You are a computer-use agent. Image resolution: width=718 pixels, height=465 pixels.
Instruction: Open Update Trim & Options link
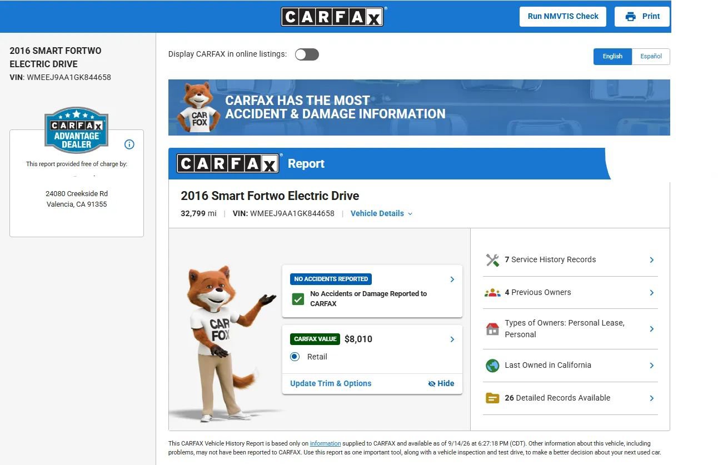(x=331, y=383)
